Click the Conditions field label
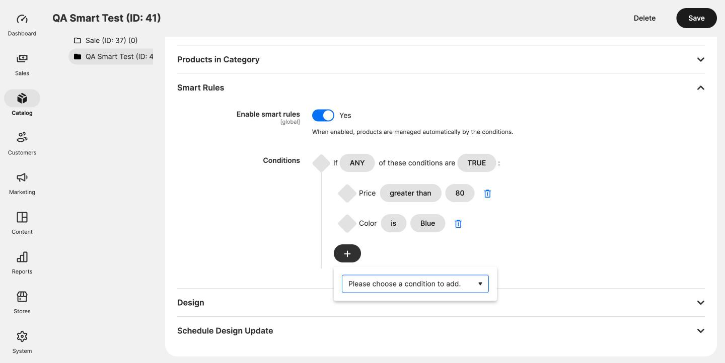The height and width of the screenshot is (363, 725). (x=281, y=160)
